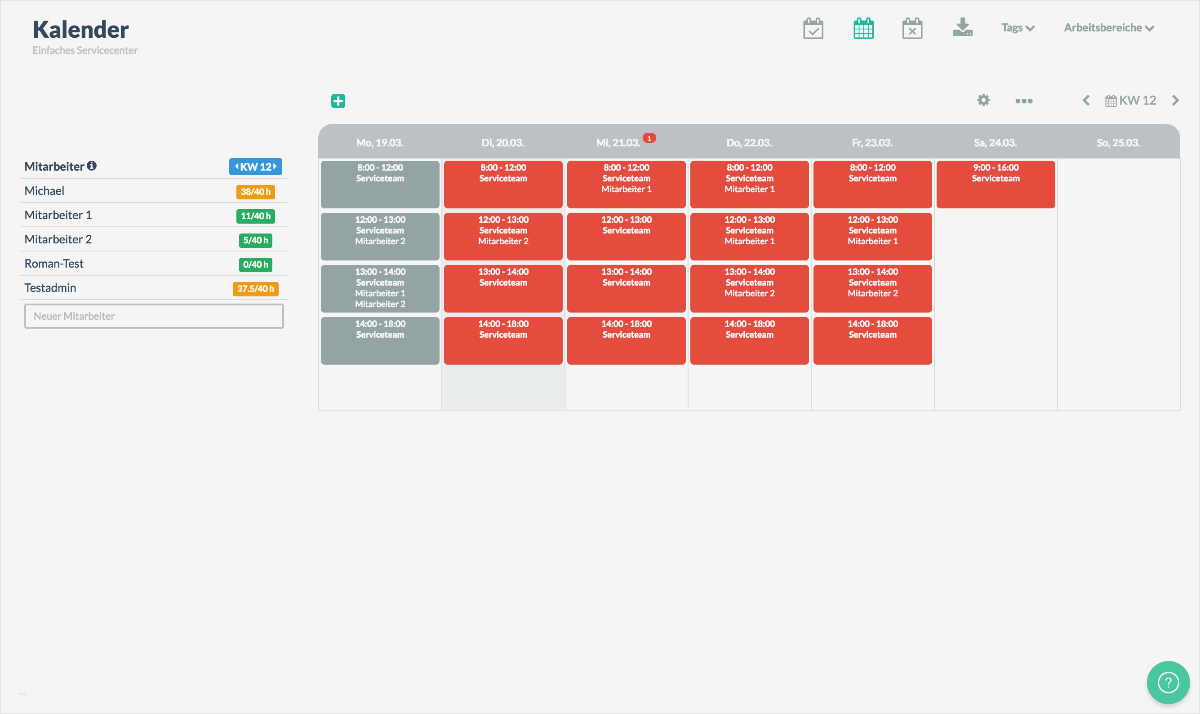Screen dimensions: 1200x714
Task: Expand the Tags dropdown
Action: pyautogui.click(x=1018, y=28)
